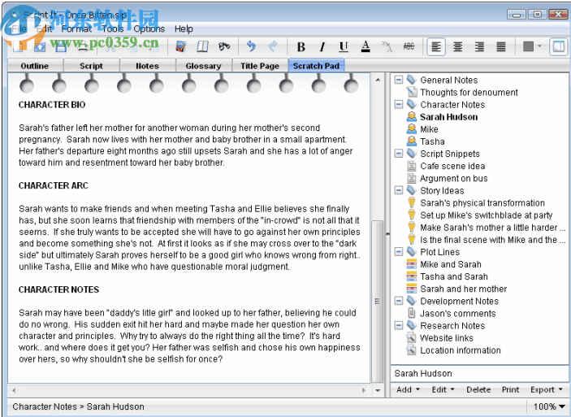Click the gray highlight color swatch
The image size is (571, 417).
[x=528, y=46]
